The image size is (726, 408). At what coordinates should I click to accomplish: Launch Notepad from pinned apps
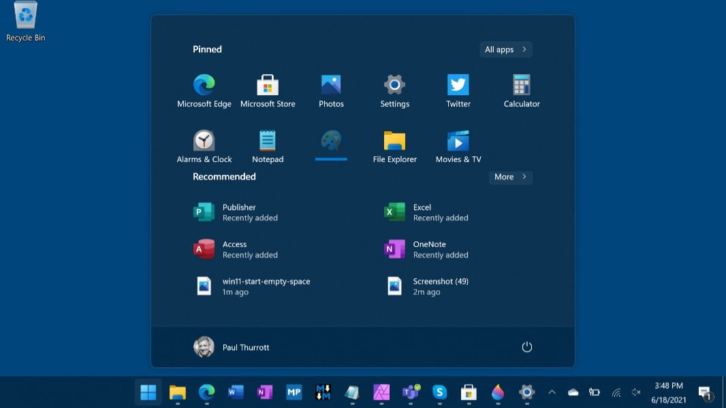click(x=268, y=146)
